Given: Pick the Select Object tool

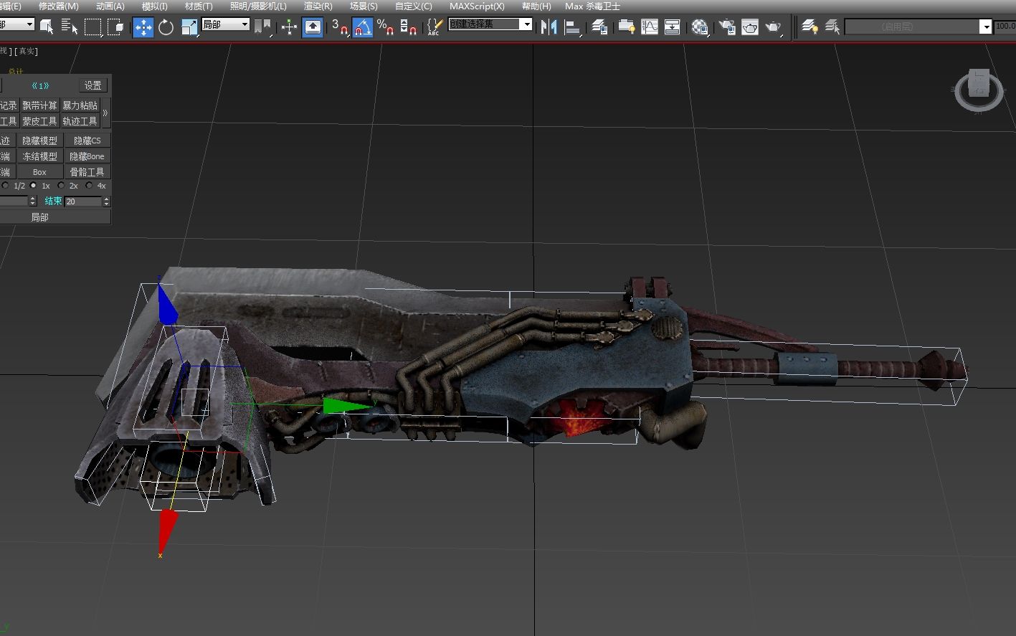Looking at the screenshot, I should click(47, 27).
